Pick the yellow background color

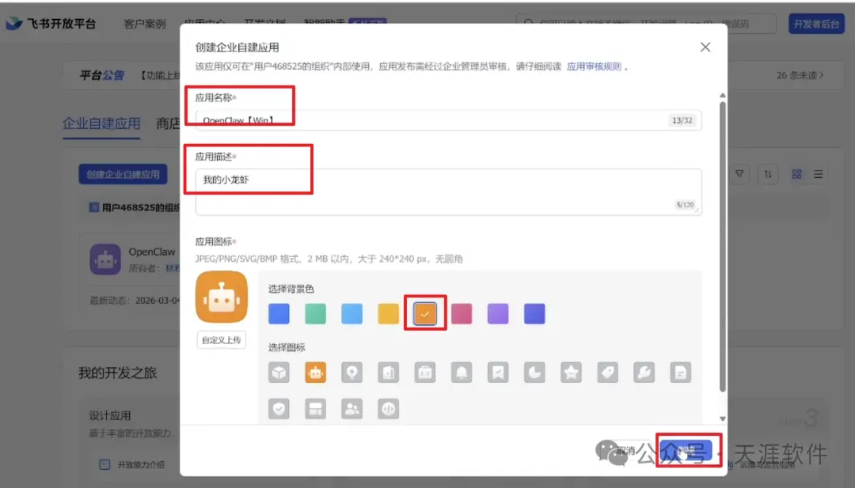coord(388,314)
